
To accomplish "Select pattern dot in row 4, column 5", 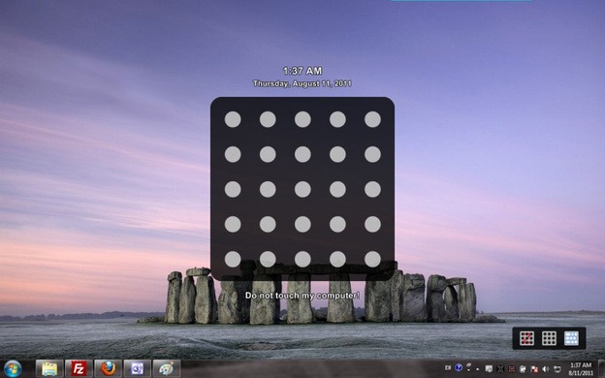I will [372, 224].
